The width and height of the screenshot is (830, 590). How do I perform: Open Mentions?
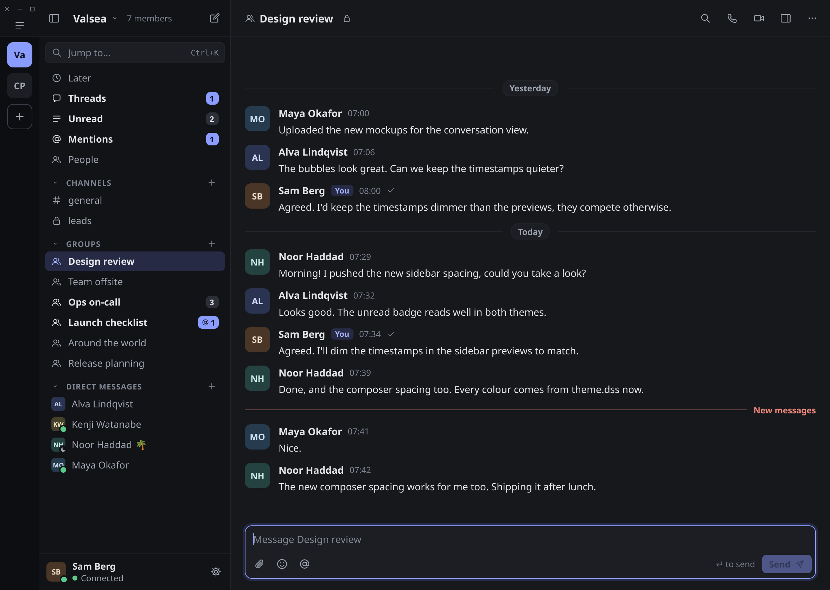135,139
